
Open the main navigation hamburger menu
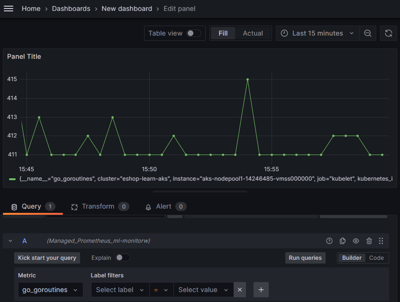(9, 8)
